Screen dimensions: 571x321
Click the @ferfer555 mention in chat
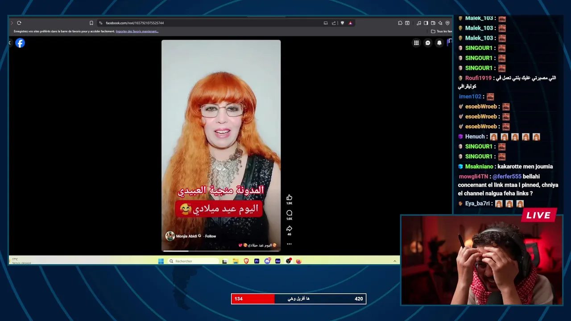[x=507, y=177]
